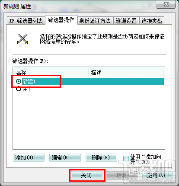Screen dimensions: 179x186
Task: Click the 关闭 button
Action: 86,176
